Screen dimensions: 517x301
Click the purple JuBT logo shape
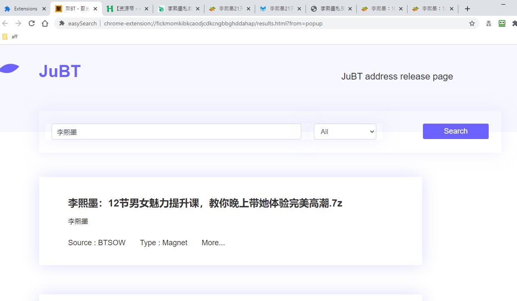tap(9, 69)
